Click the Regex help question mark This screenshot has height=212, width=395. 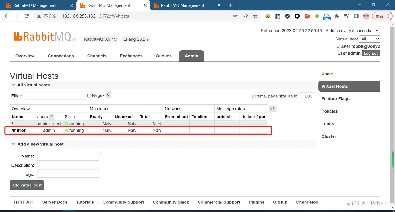click(108, 96)
